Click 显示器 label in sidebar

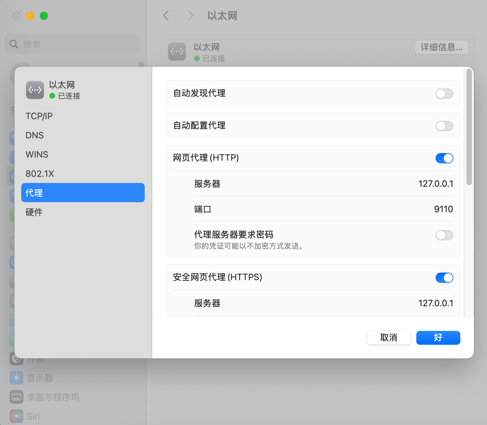tap(40, 378)
